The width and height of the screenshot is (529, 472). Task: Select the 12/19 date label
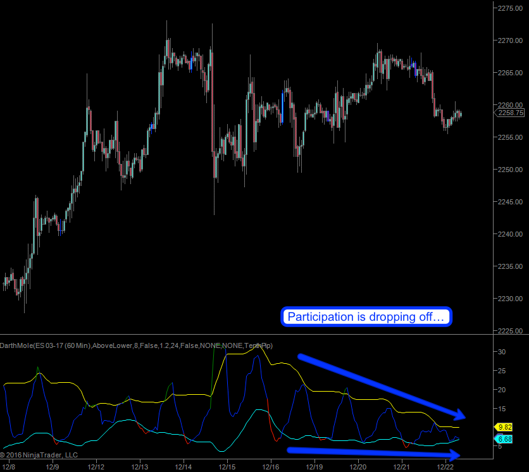(x=314, y=467)
